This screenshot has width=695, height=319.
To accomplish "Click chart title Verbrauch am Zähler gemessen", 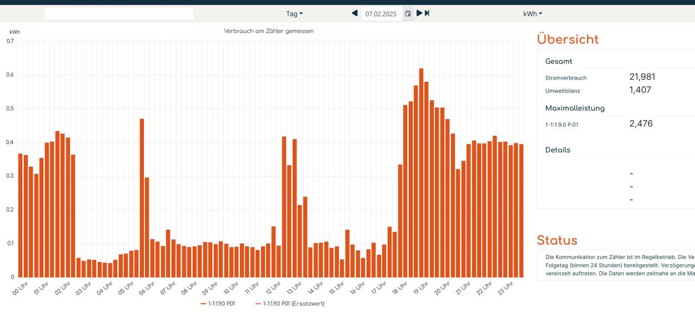I will click(269, 31).
